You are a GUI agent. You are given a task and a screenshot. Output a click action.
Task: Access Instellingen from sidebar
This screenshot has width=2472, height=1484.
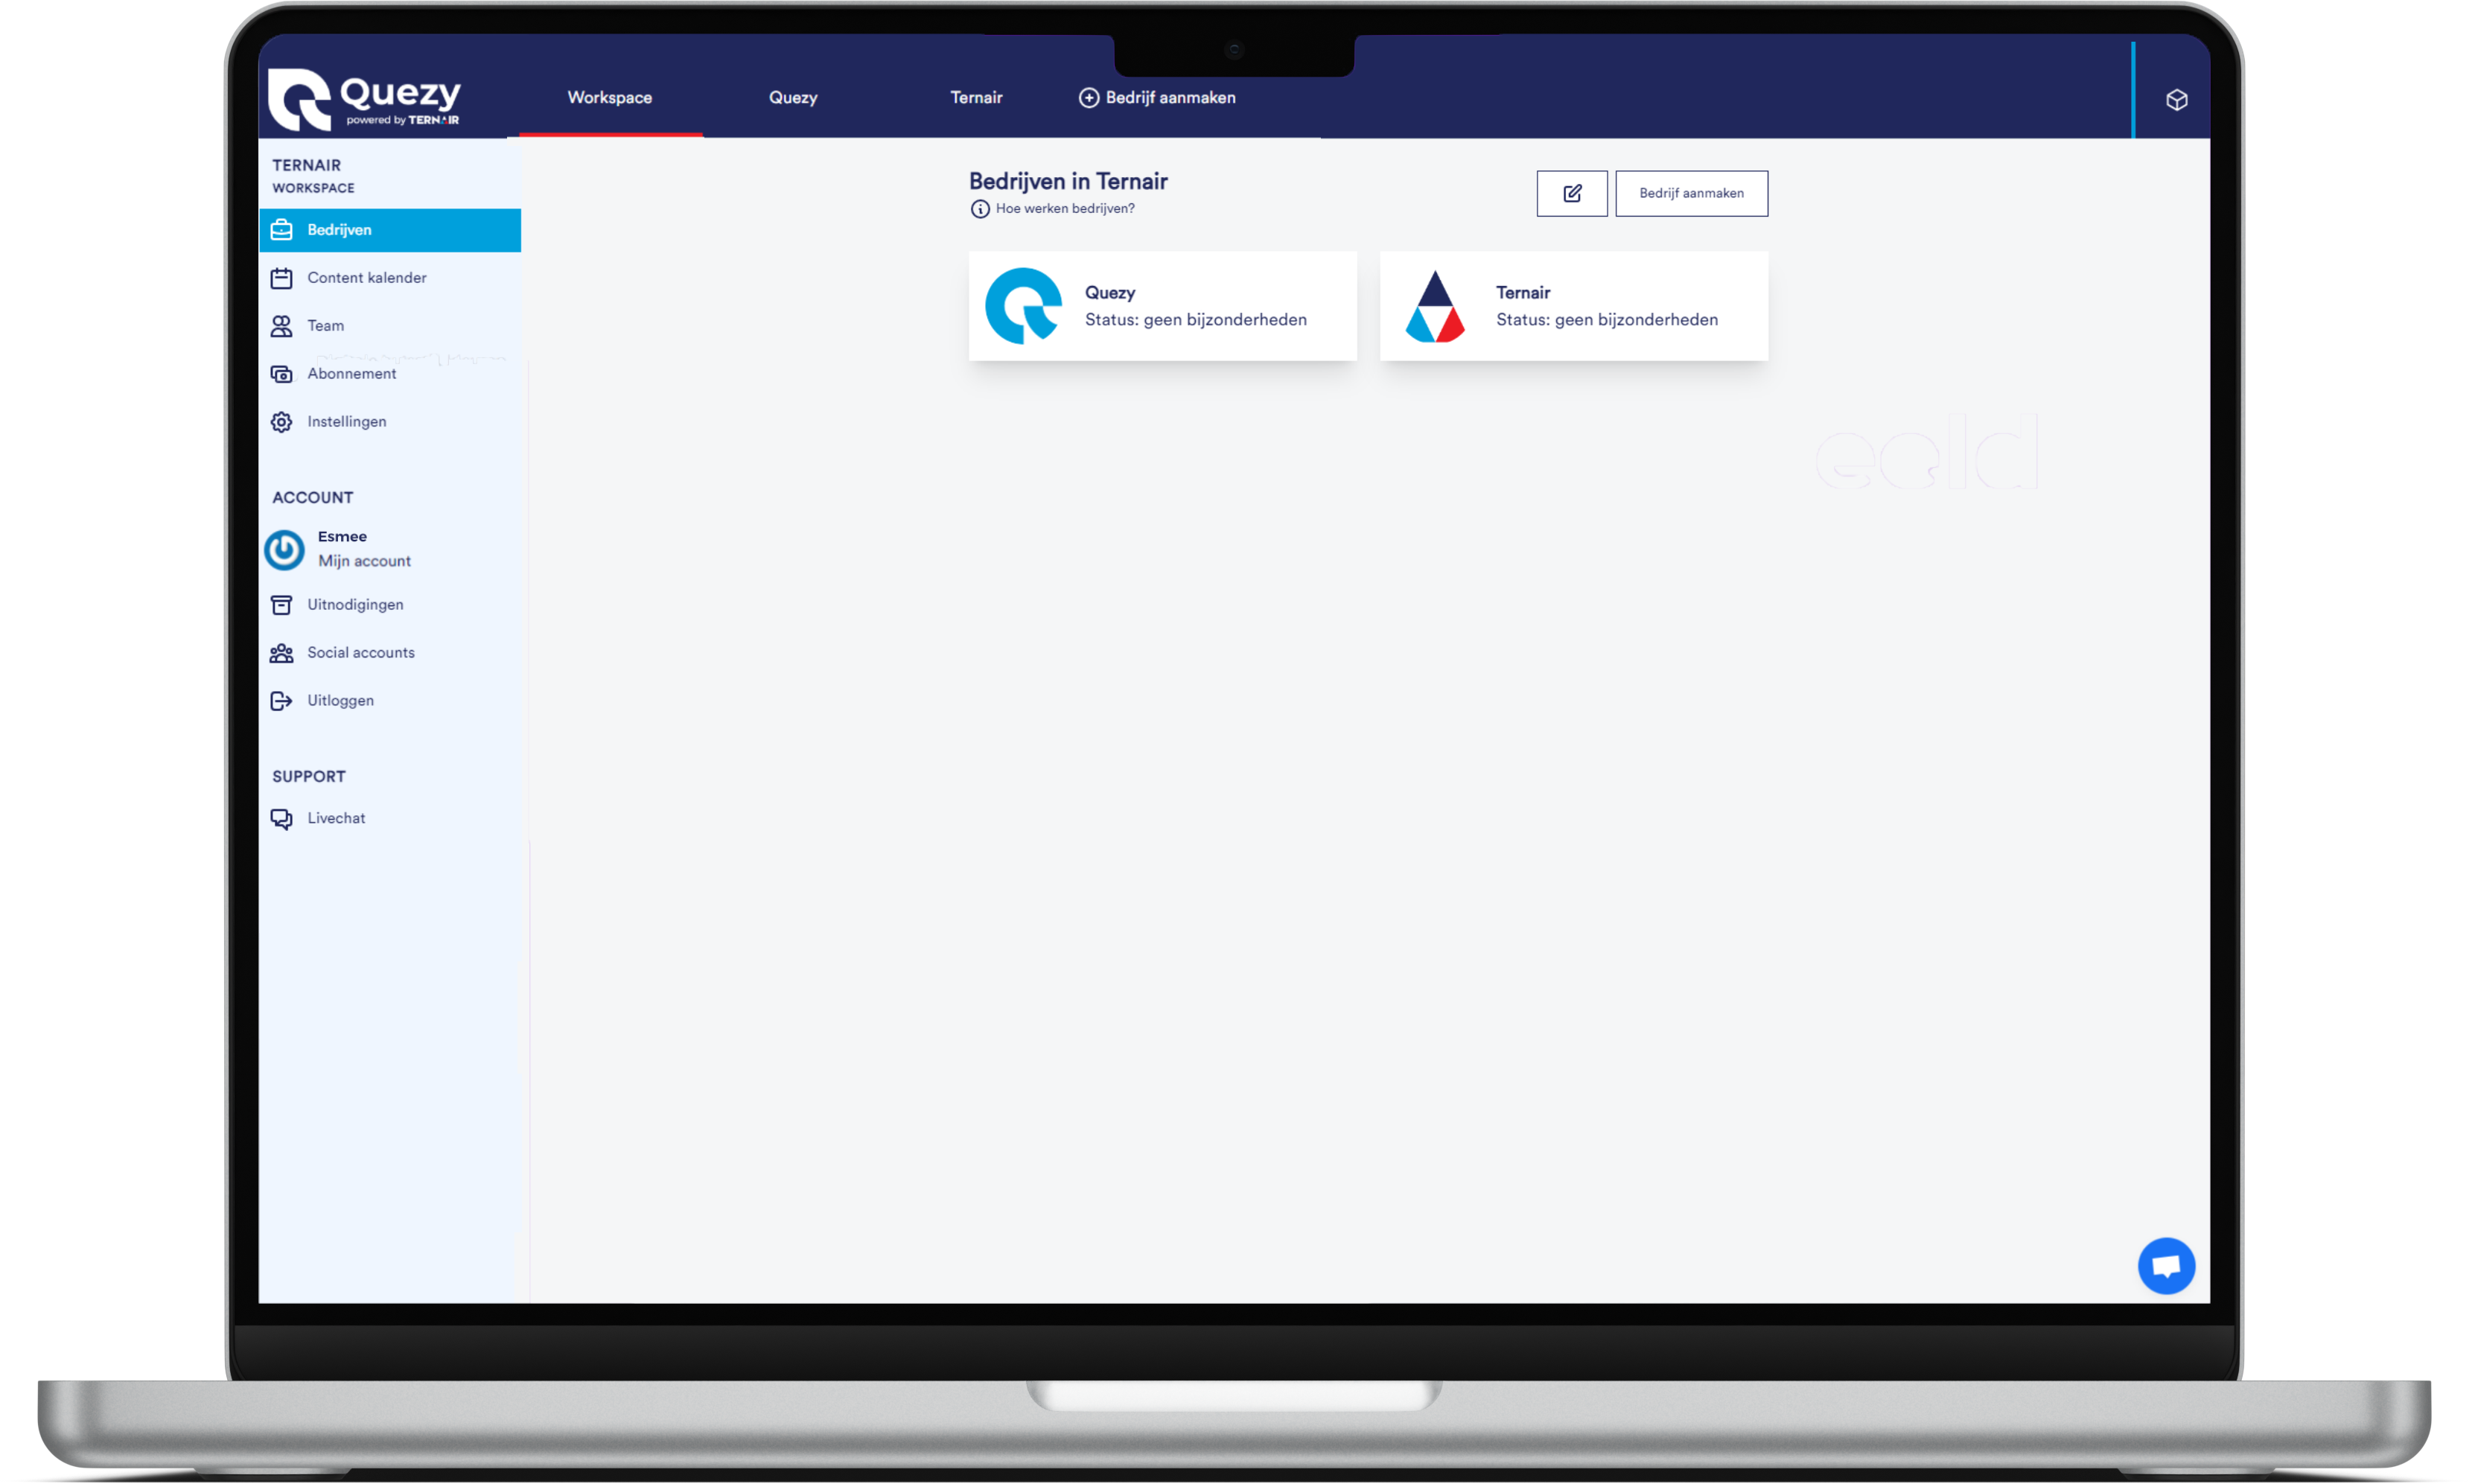346,421
